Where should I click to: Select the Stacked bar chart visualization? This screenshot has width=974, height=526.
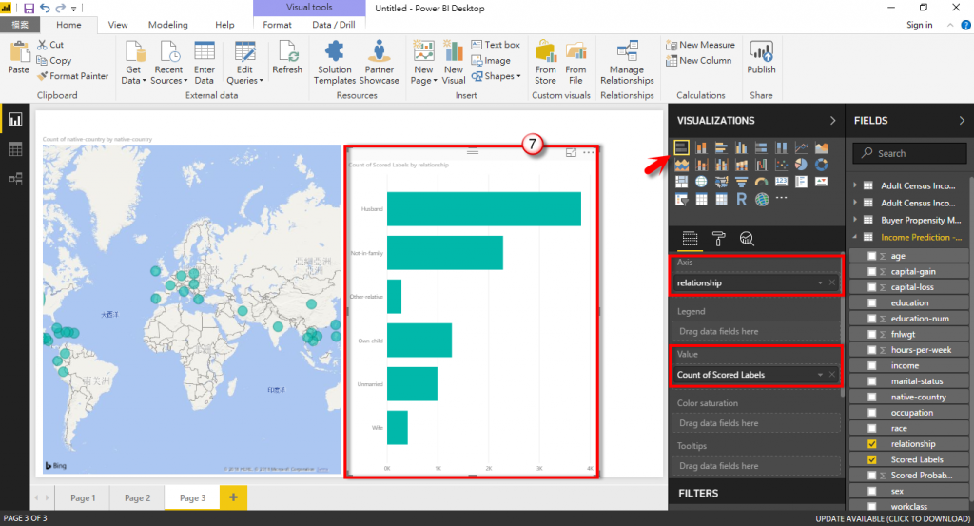click(681, 147)
